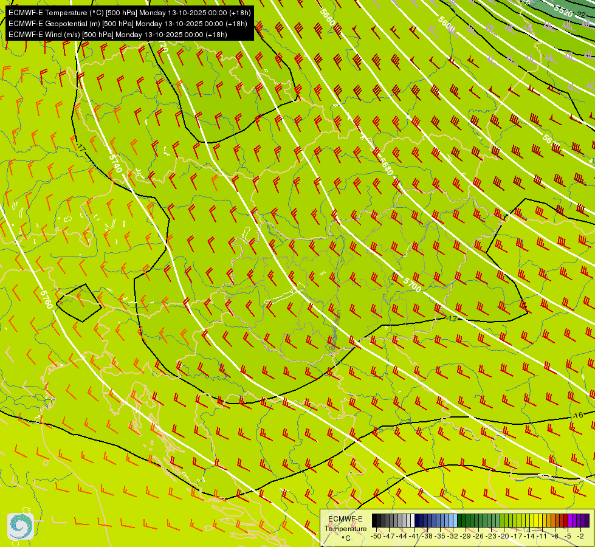
Task: Click the white legend swatch above -41
Action: click(413, 520)
